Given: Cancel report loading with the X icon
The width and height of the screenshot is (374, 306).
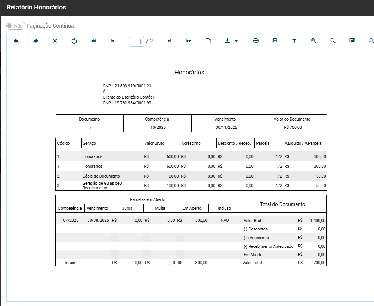Looking at the screenshot, I should (55, 41).
